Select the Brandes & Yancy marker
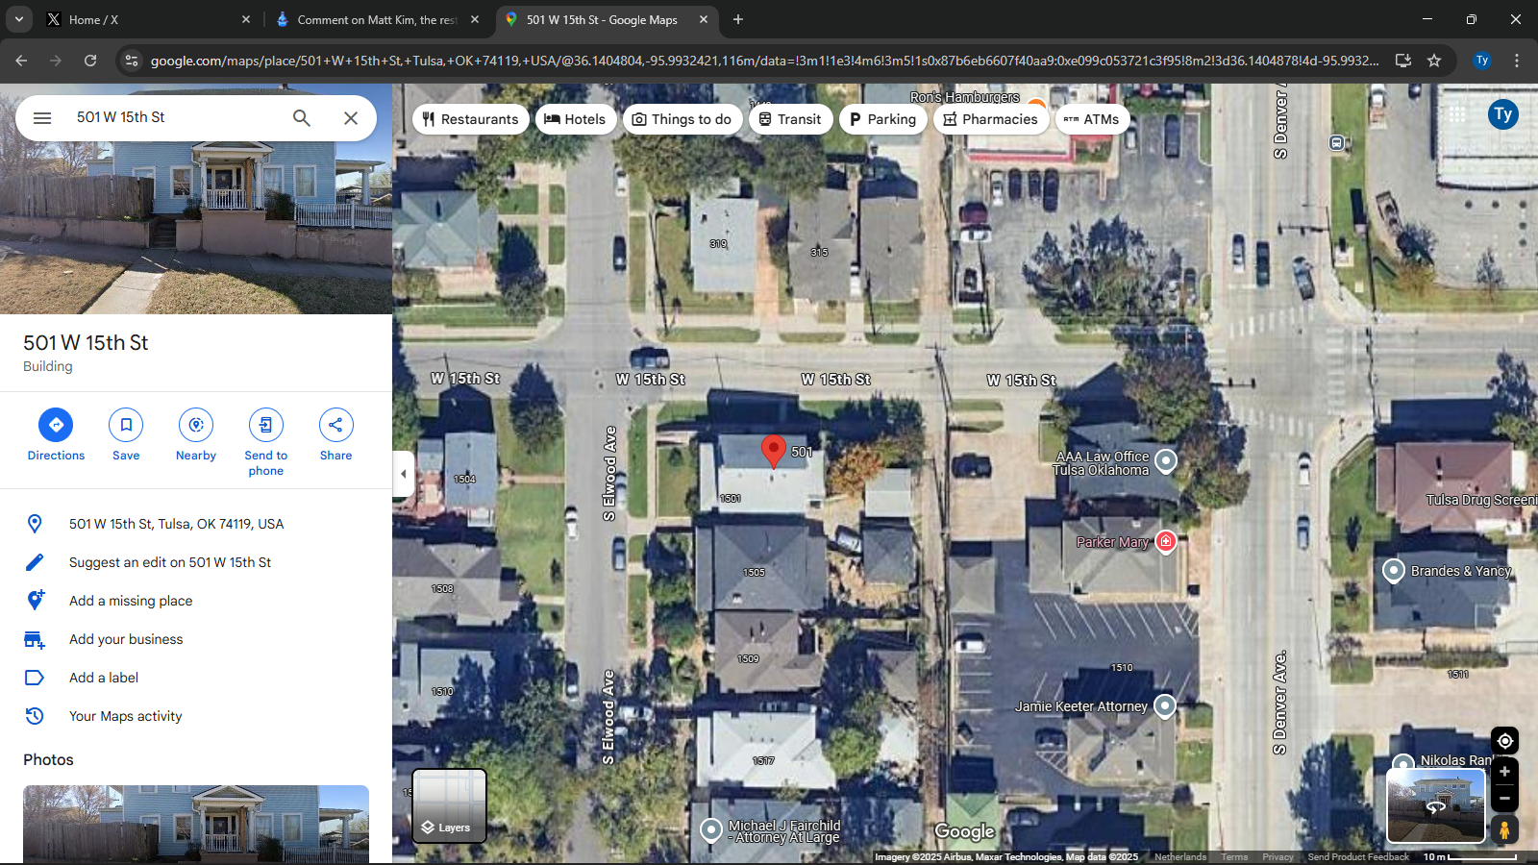This screenshot has height=865, width=1538. click(1394, 571)
